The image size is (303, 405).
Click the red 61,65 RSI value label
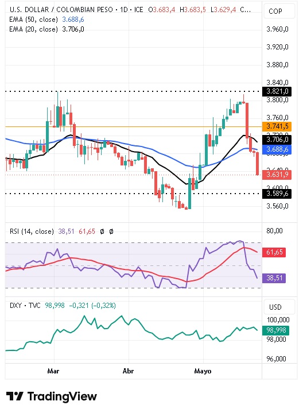[274, 252]
